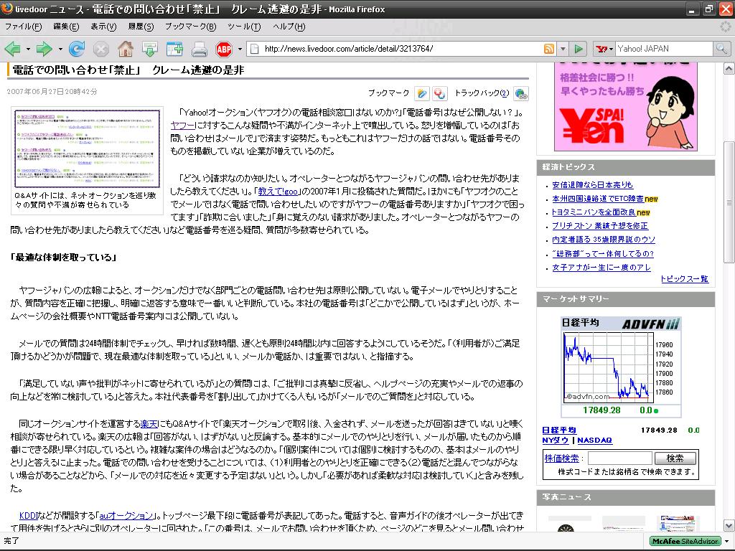
Task: Click the 日経平均 ADVFN chart image
Action: [621, 367]
